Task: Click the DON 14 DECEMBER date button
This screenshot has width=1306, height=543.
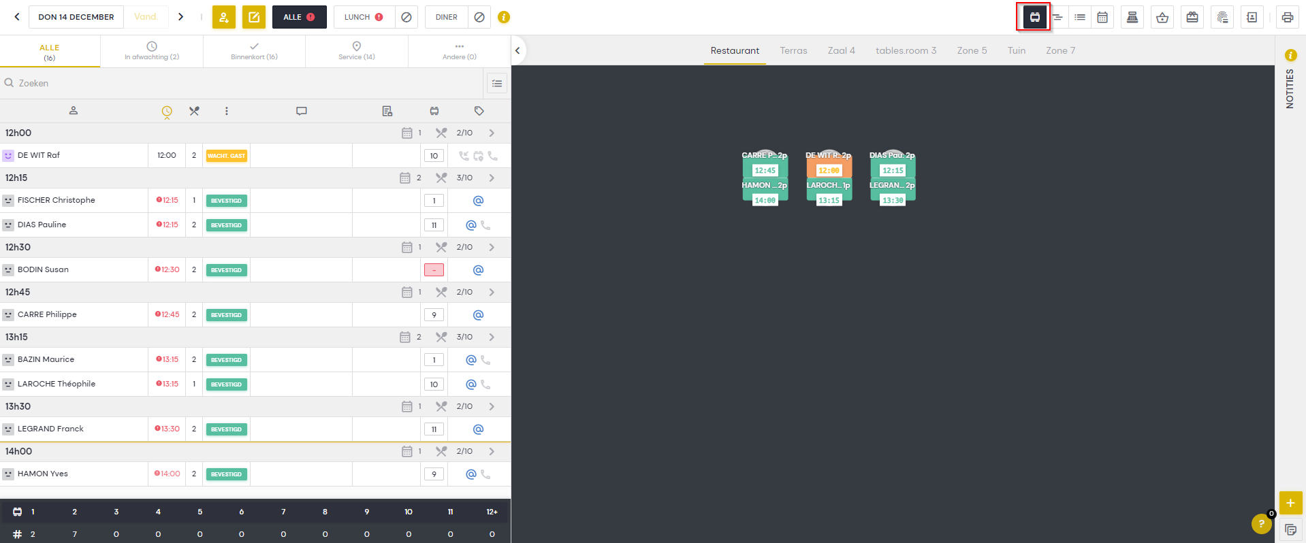Action: point(76,17)
